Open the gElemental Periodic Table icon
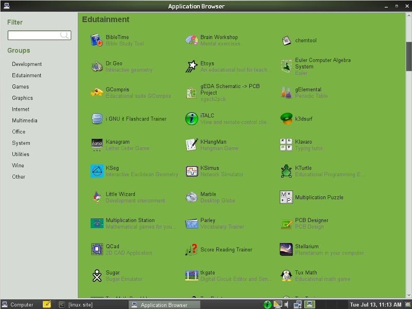 (286, 93)
